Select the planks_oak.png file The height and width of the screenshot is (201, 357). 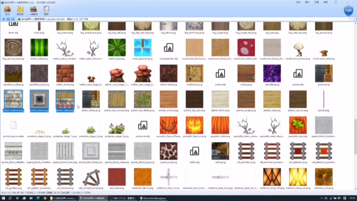[x=272, y=101]
